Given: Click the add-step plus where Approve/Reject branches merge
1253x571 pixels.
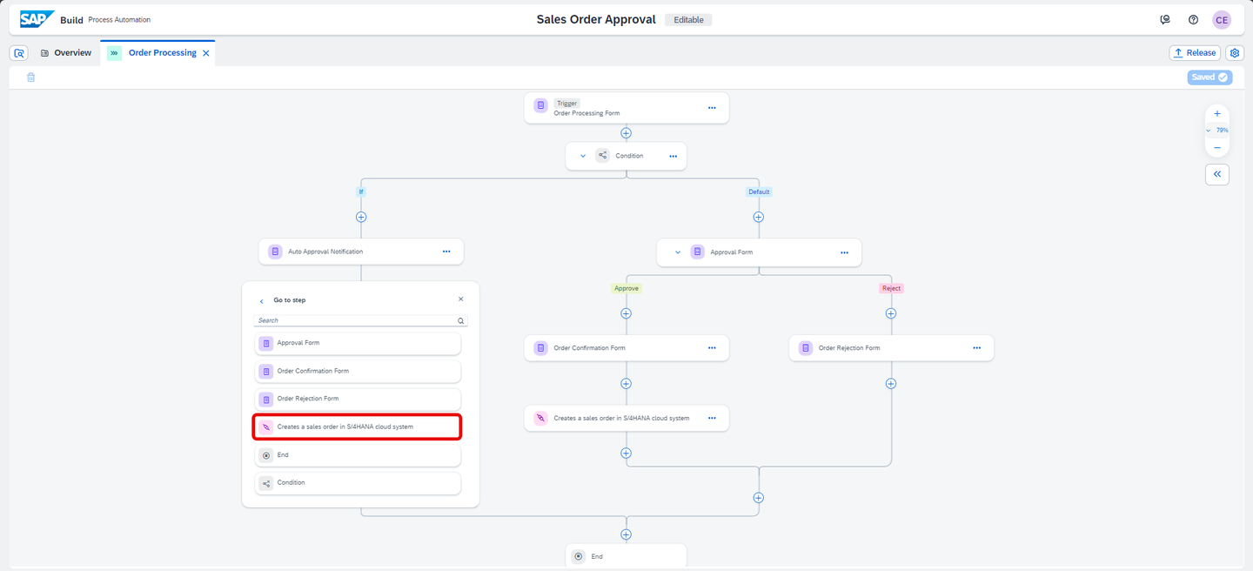Looking at the screenshot, I should pyautogui.click(x=758, y=498).
